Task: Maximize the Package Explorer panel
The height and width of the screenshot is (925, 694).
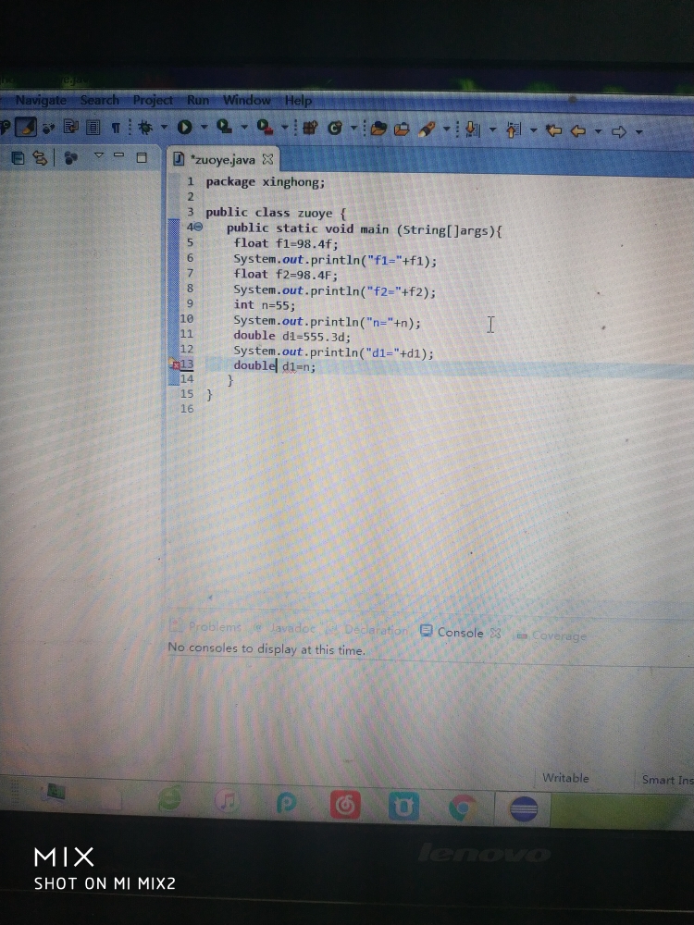Action: [142, 157]
